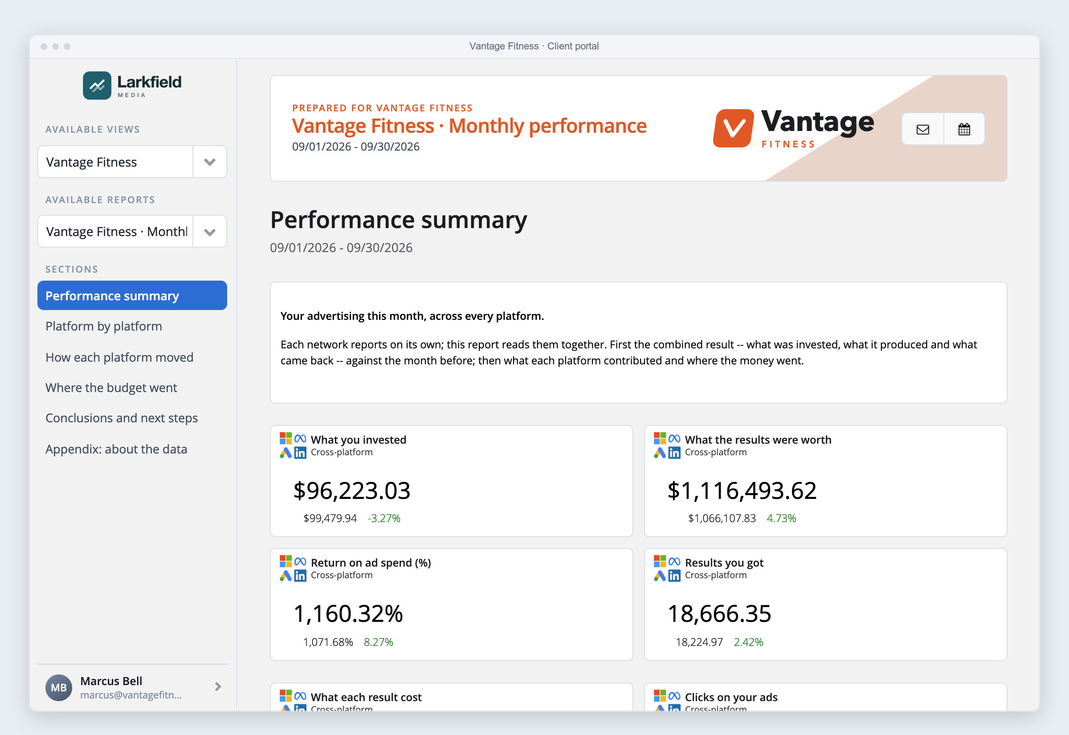1069x735 pixels.
Task: Click Google Ads icon on Results you got card
Action: coord(660,576)
